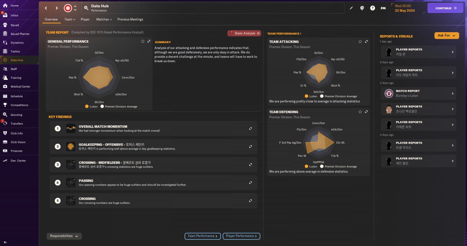Image resolution: width=467 pixels, height=246 pixels.
Task: Open the 카일 존 player report
Action: (418, 52)
